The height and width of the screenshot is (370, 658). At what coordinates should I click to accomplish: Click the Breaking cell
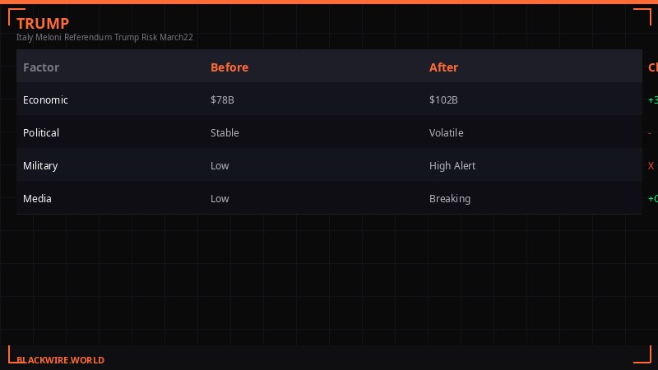point(450,198)
